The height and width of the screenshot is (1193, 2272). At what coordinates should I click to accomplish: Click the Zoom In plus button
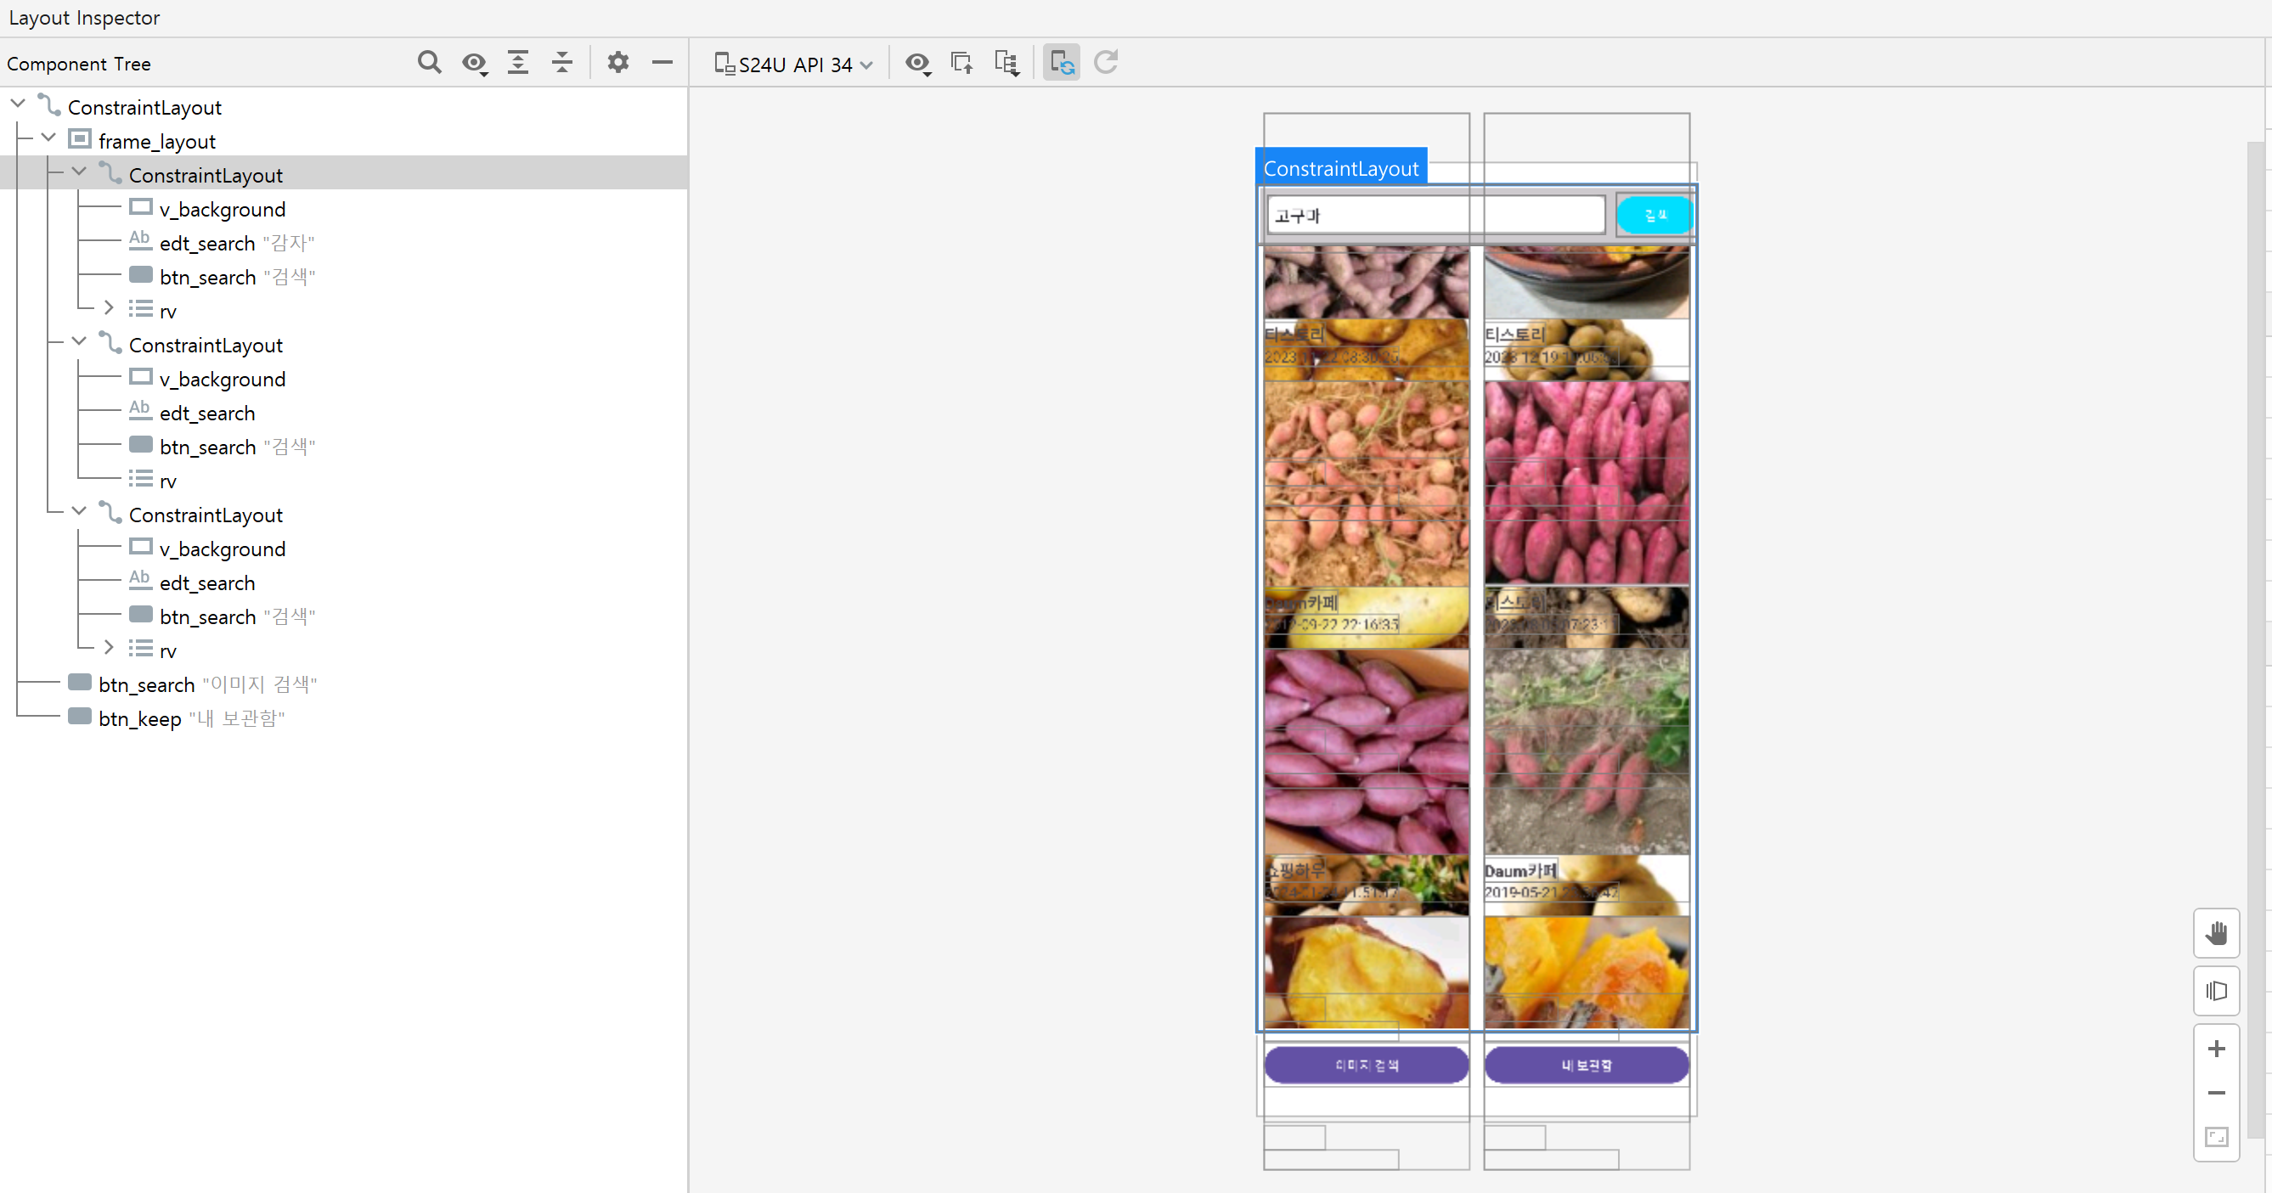pyautogui.click(x=2216, y=1049)
